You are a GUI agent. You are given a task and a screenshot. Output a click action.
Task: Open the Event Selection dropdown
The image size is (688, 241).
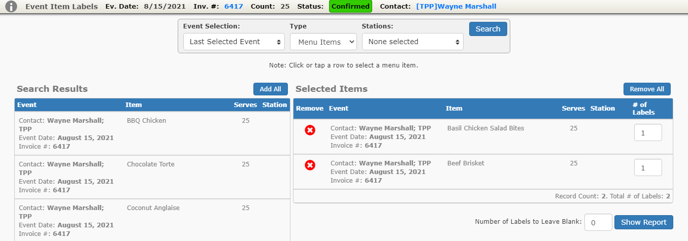tap(234, 42)
